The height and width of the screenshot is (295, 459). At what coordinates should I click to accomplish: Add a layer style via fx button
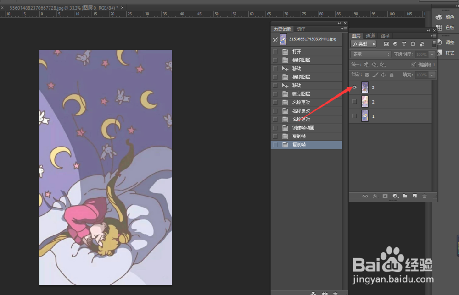click(x=375, y=196)
